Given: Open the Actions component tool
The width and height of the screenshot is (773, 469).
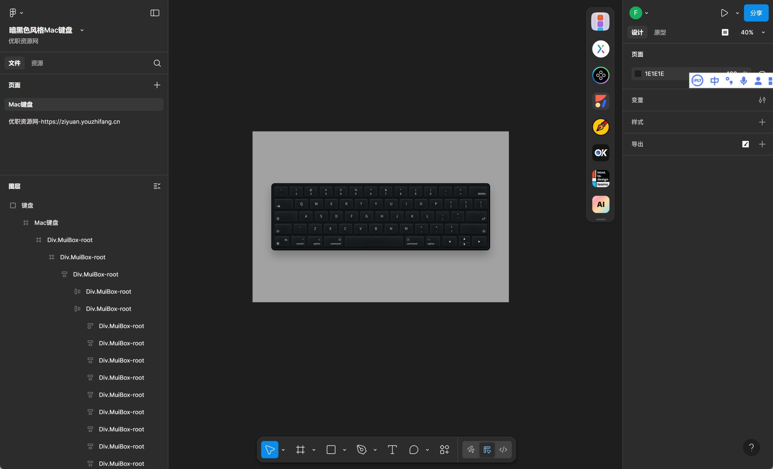Looking at the screenshot, I should pyautogui.click(x=444, y=450).
